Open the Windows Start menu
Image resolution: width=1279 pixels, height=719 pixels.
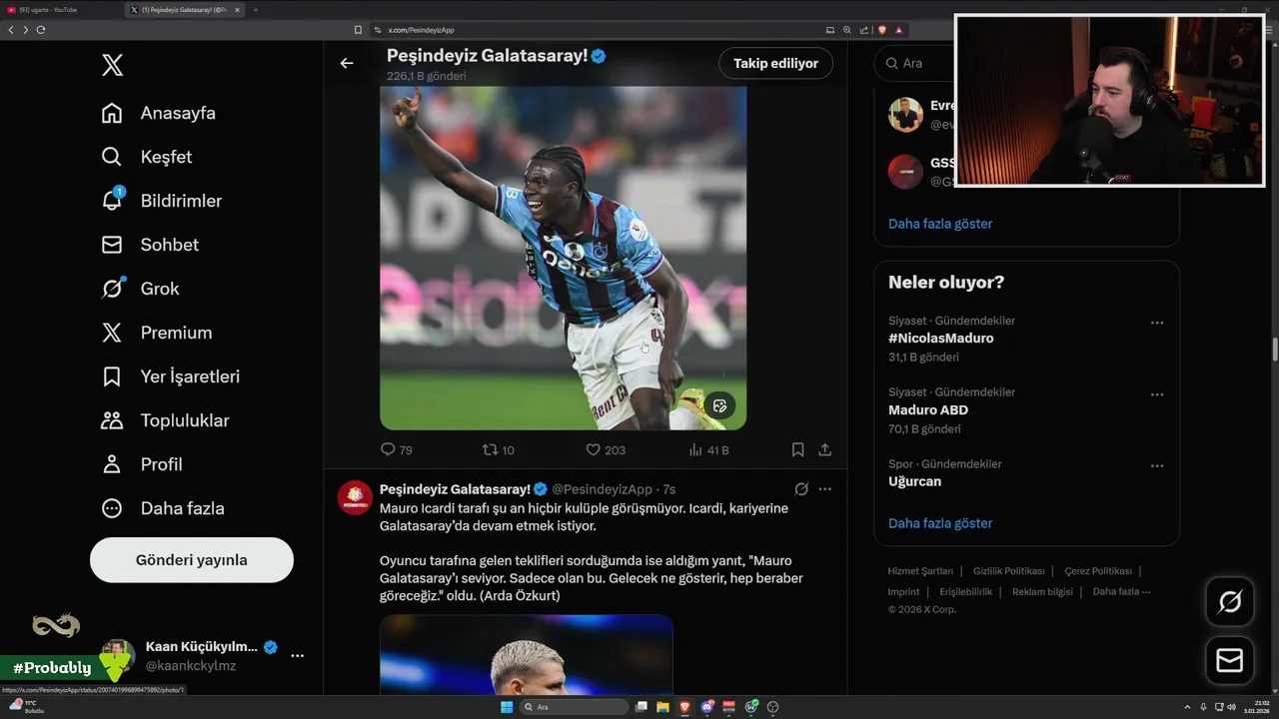pyautogui.click(x=507, y=707)
